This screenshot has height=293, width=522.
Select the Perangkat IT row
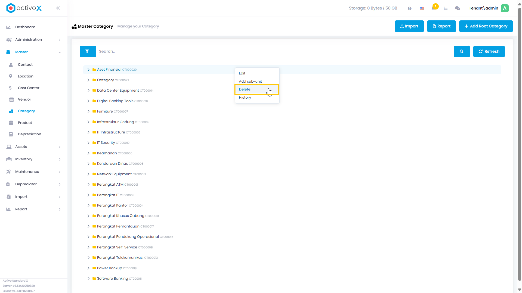(x=292, y=195)
